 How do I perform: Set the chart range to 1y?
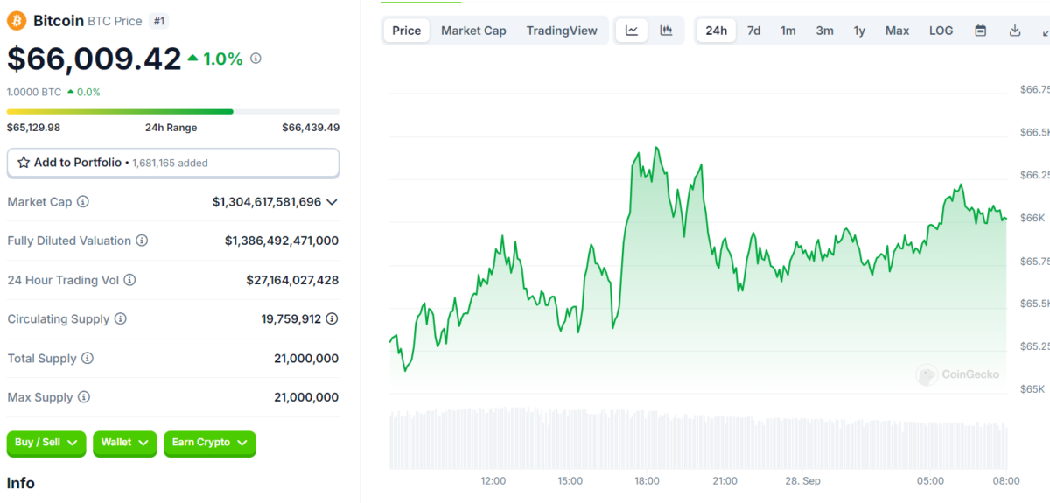859,31
